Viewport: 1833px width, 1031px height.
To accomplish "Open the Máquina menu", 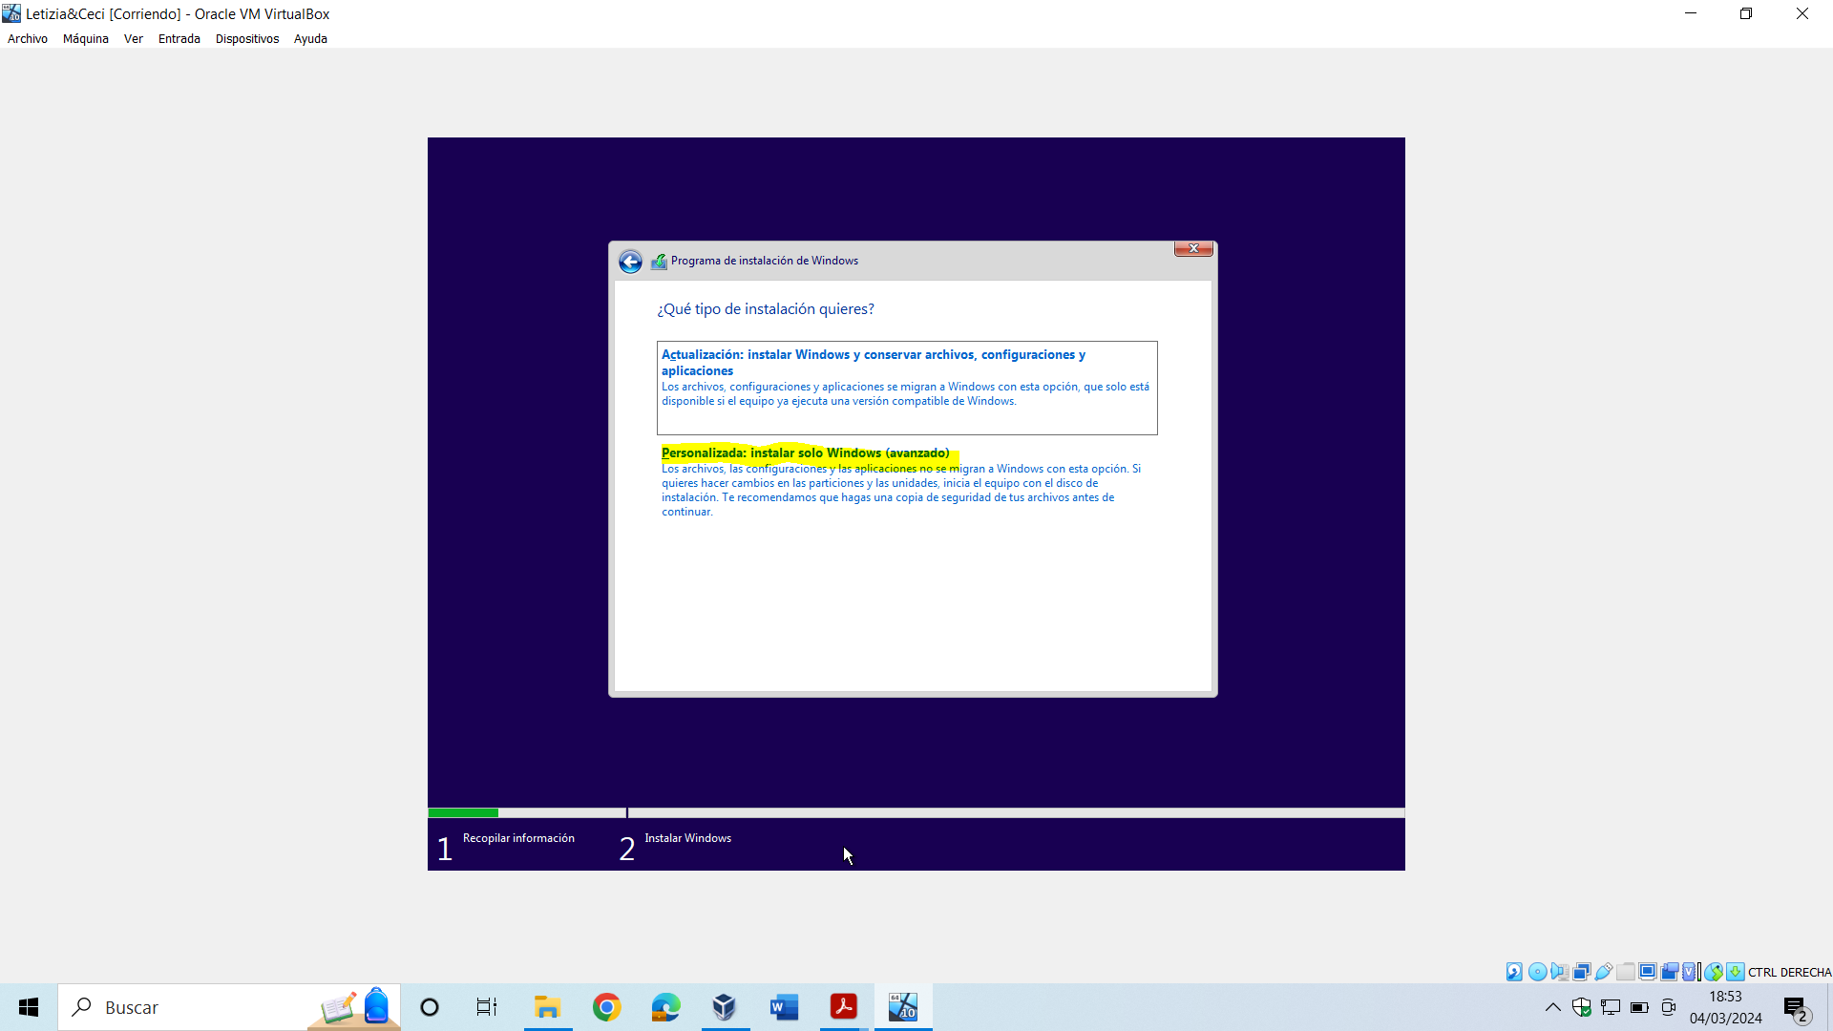I will point(85,39).
